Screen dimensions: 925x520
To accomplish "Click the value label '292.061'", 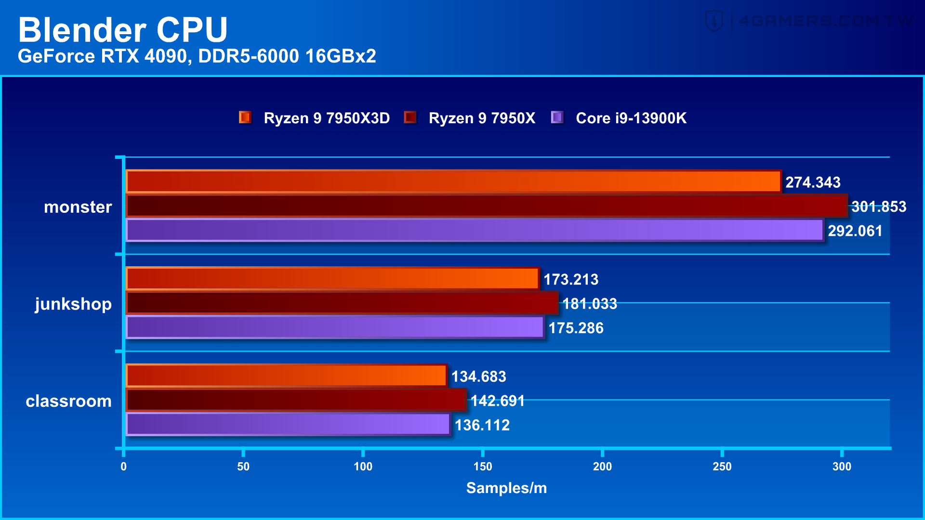I will (x=855, y=231).
